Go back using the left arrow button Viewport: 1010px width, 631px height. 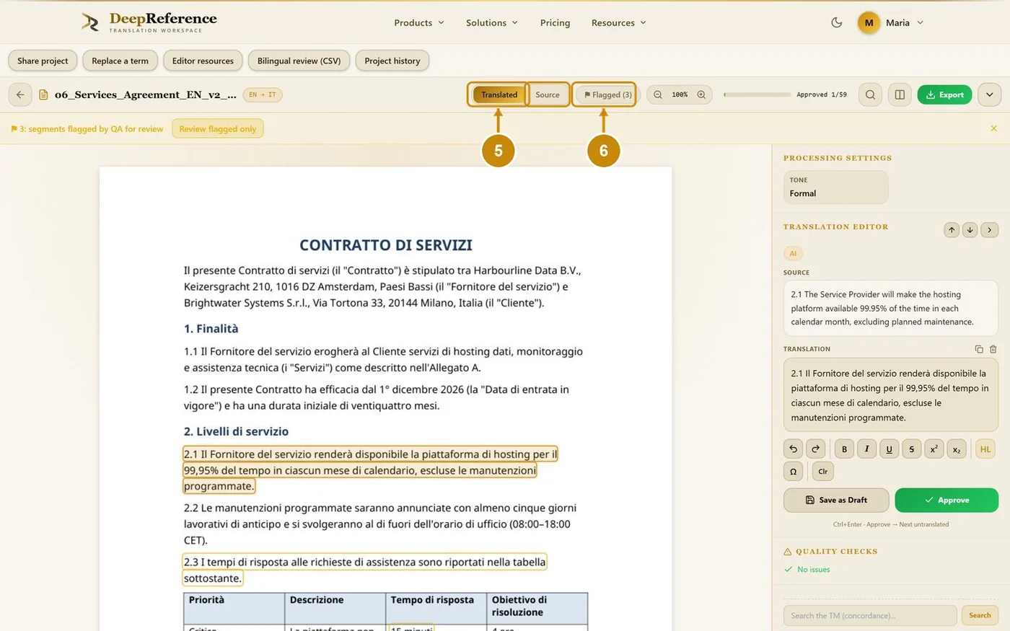click(x=20, y=94)
